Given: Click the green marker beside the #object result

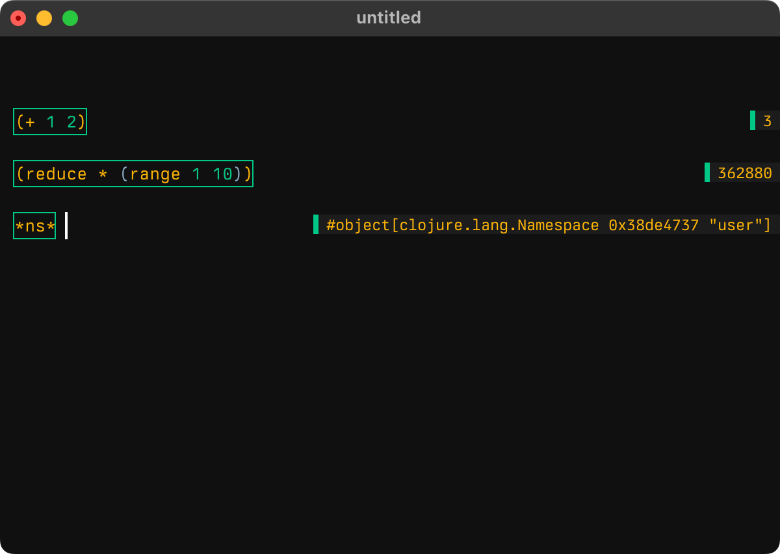Looking at the screenshot, I should 316,224.
